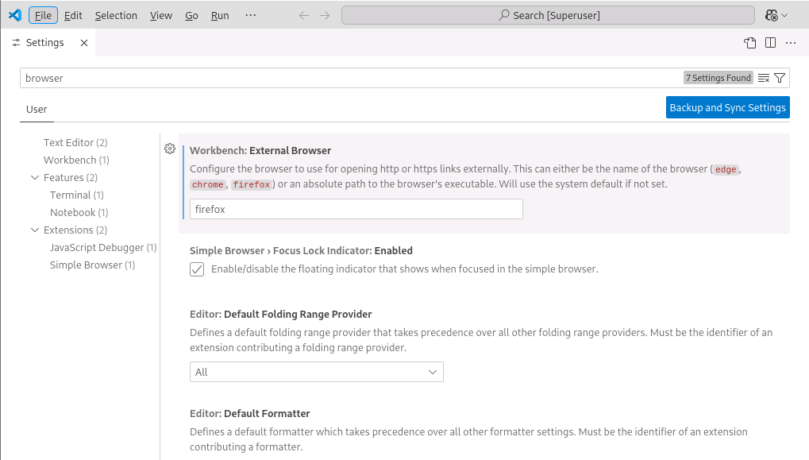Collapse the Features tree section

tap(35, 178)
